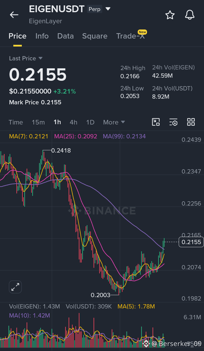Image resolution: width=204 pixels, height=351 pixels.
Task: Tap the EigenLayer subtitle text
Action: [x=45, y=21]
